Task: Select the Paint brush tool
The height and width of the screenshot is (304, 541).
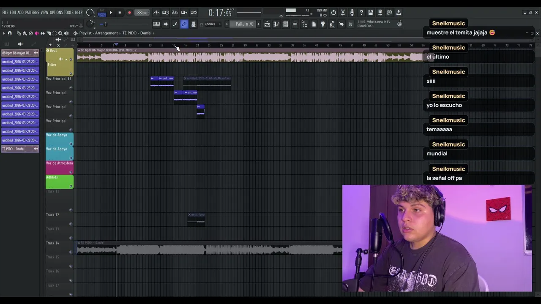Action: (x=25, y=33)
